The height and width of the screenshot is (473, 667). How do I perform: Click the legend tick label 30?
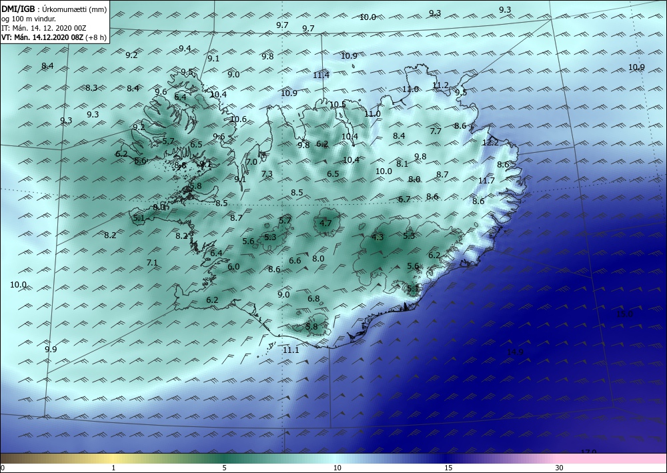(559, 468)
